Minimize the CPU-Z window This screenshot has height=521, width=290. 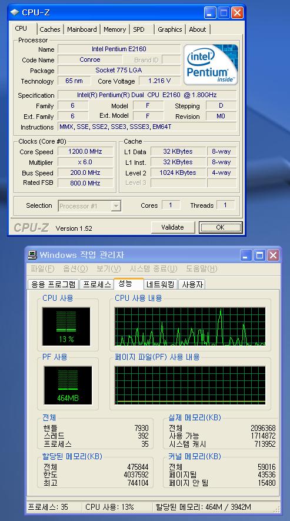click(x=210, y=13)
